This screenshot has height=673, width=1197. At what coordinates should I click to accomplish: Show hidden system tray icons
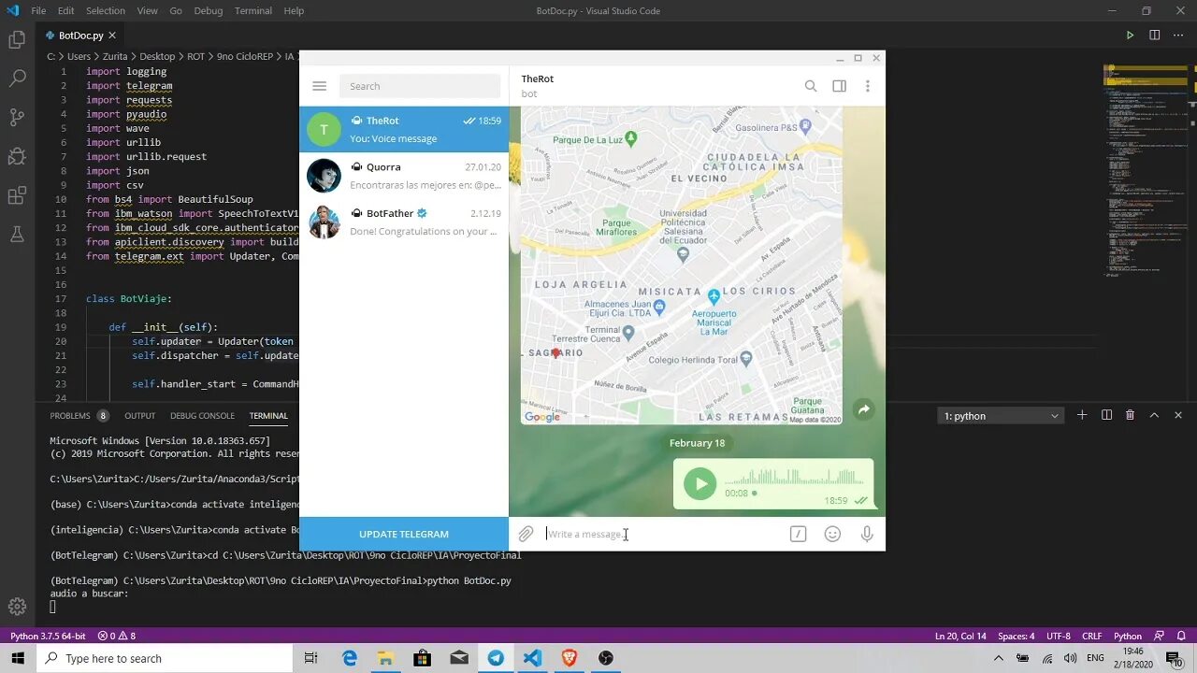click(998, 658)
